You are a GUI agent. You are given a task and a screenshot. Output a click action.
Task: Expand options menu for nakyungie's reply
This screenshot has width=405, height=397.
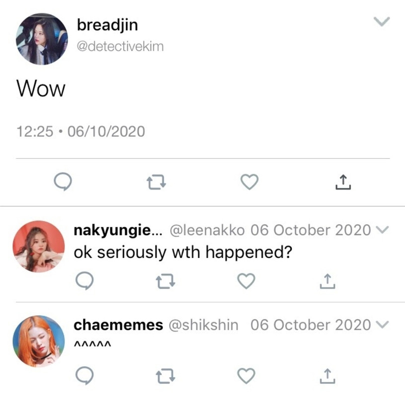tap(383, 229)
